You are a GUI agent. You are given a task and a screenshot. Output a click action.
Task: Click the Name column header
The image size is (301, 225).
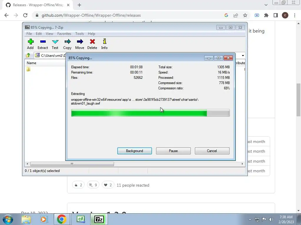click(31, 63)
